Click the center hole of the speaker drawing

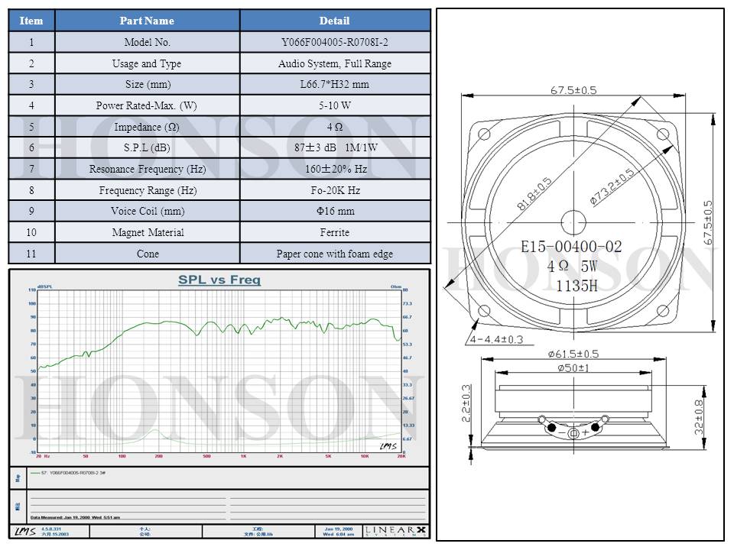tap(573, 222)
